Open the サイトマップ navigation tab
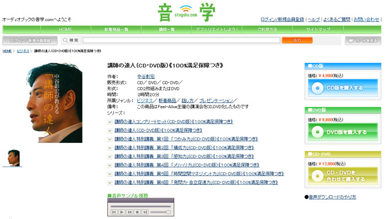Viewport: 386px width, 219px height. pyautogui.click(x=318, y=29)
